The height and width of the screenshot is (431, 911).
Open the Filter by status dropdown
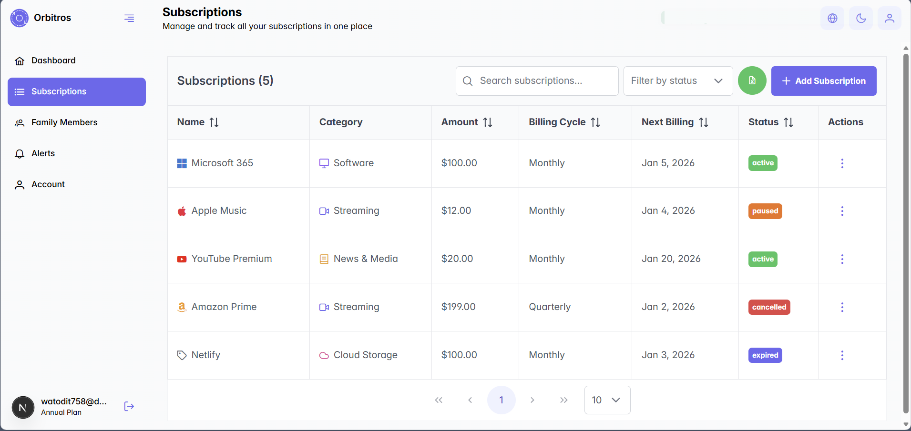coord(677,80)
